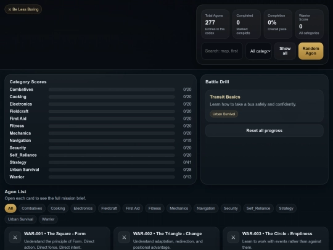Filter list by Navigation chip
333x250 pixels.
point(206,209)
